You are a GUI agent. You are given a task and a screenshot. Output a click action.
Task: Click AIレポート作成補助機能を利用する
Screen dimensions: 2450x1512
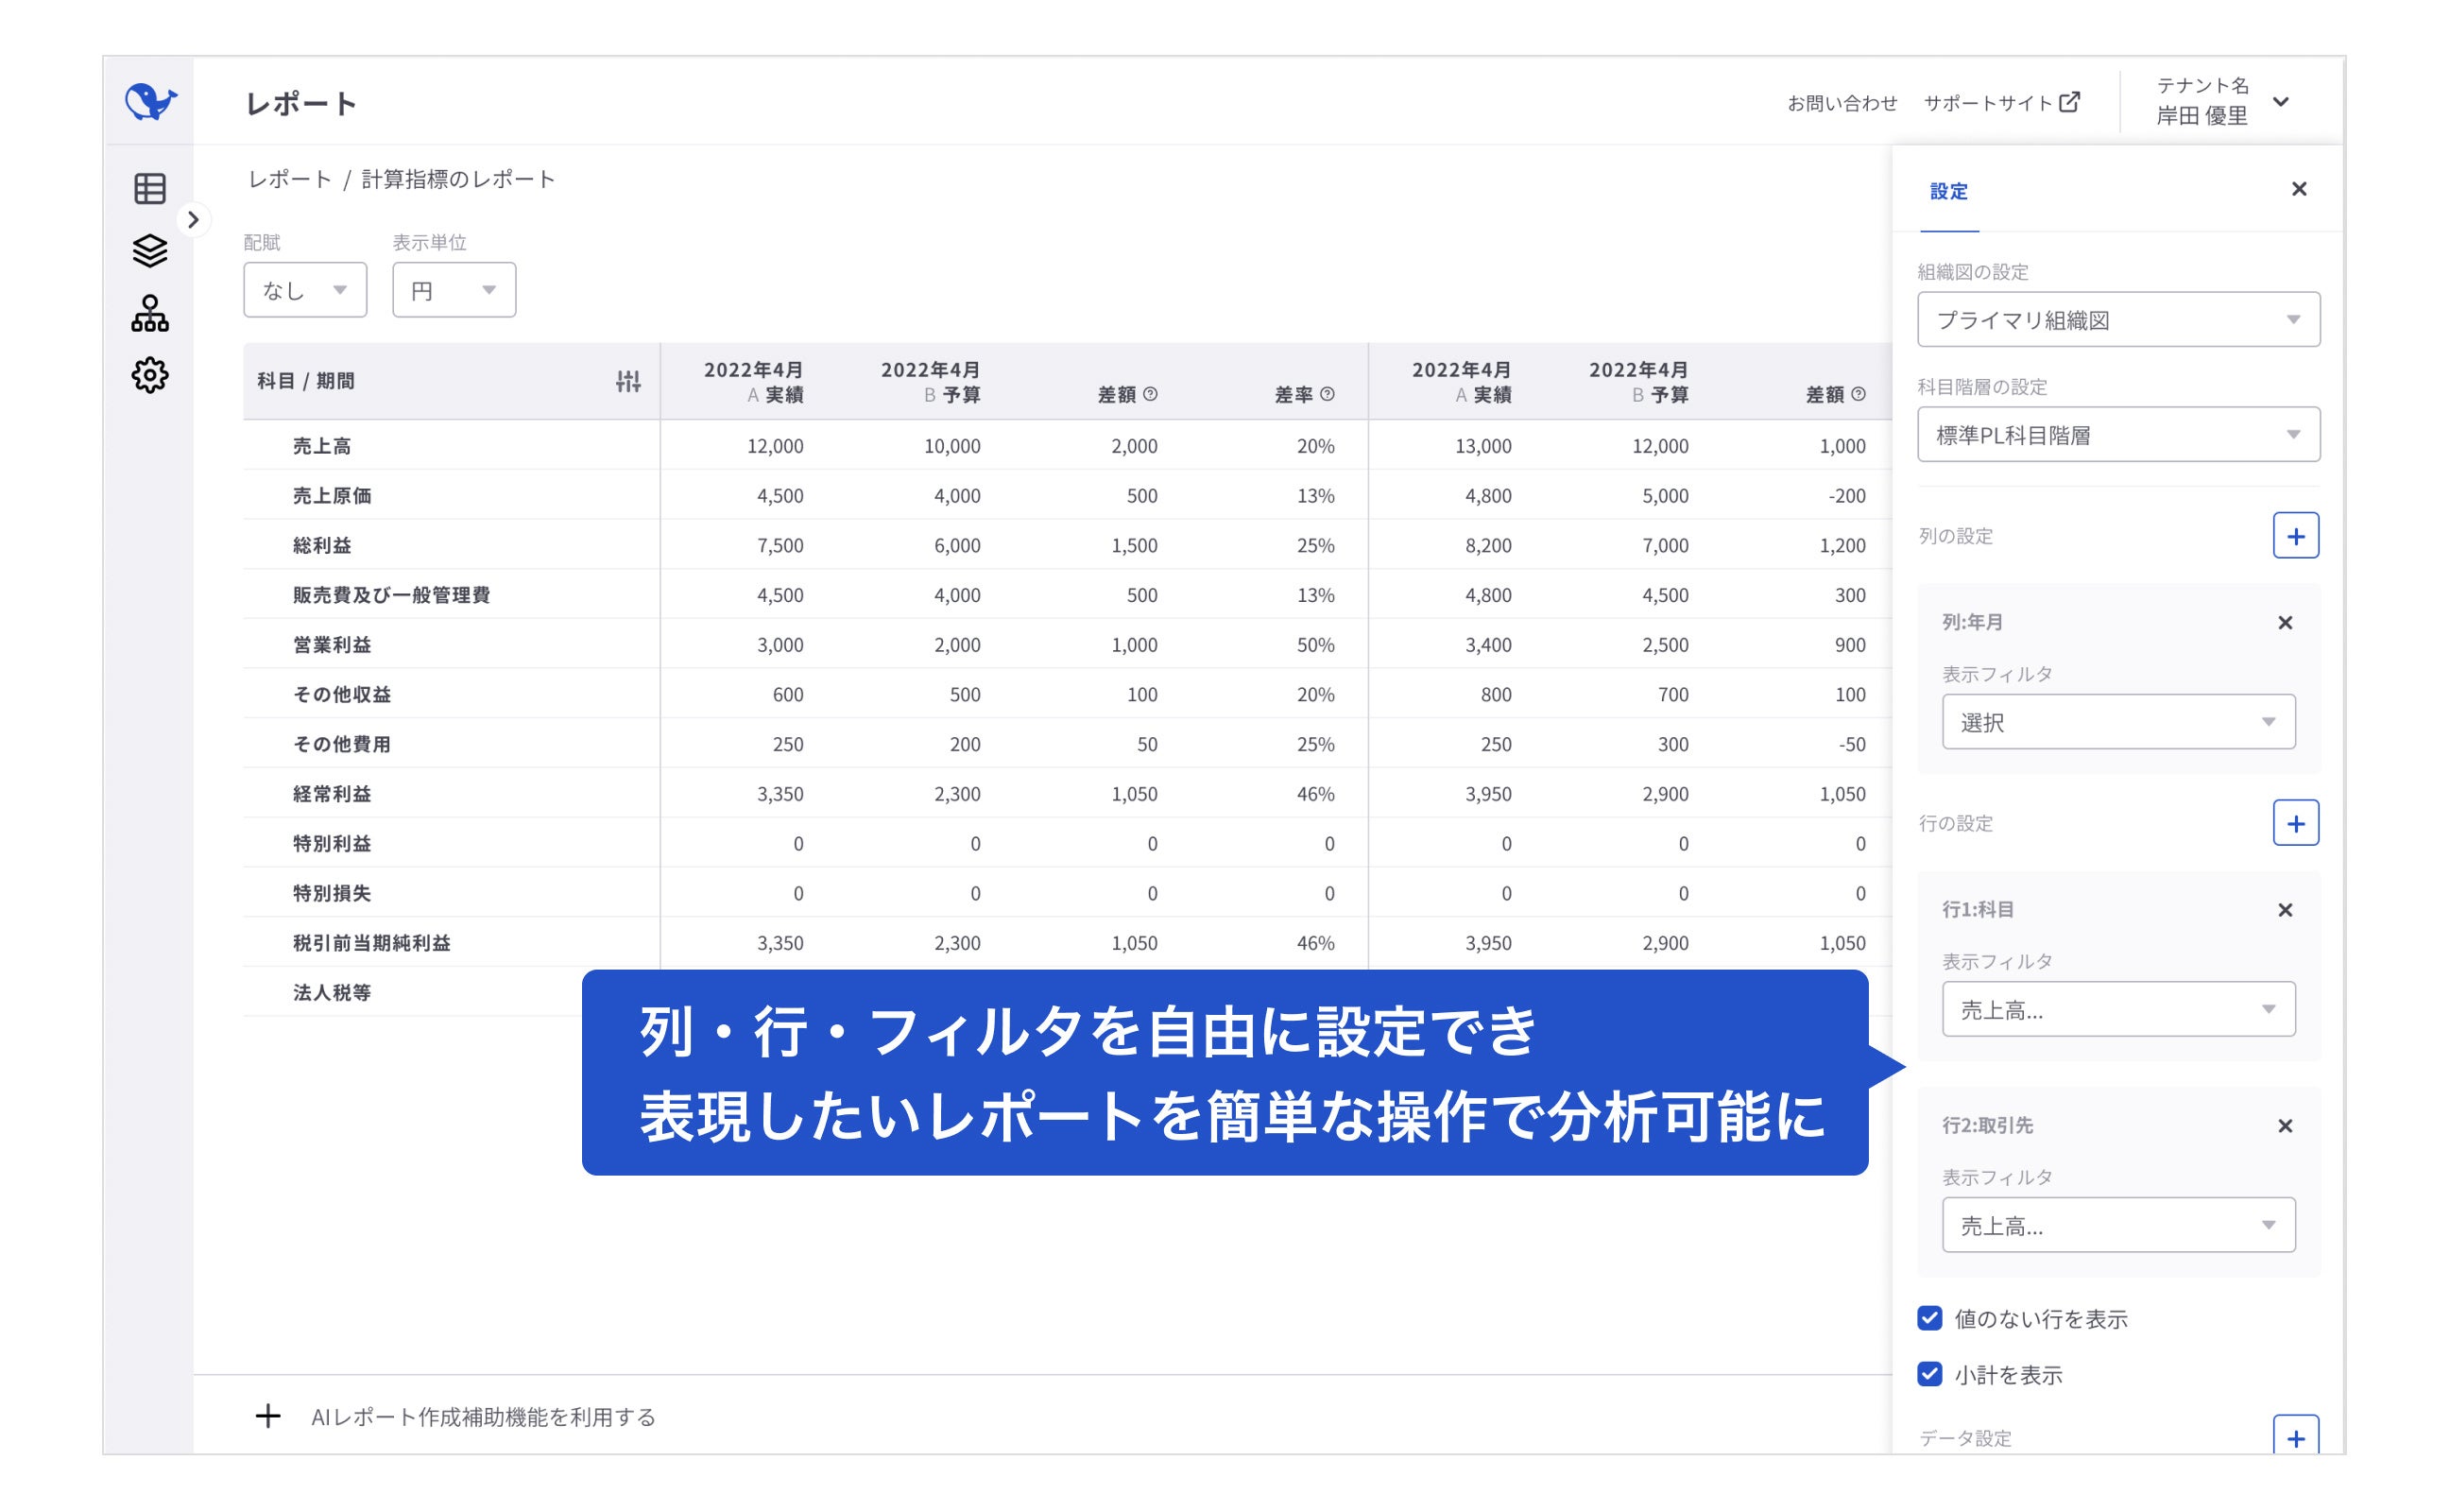pyautogui.click(x=482, y=1417)
